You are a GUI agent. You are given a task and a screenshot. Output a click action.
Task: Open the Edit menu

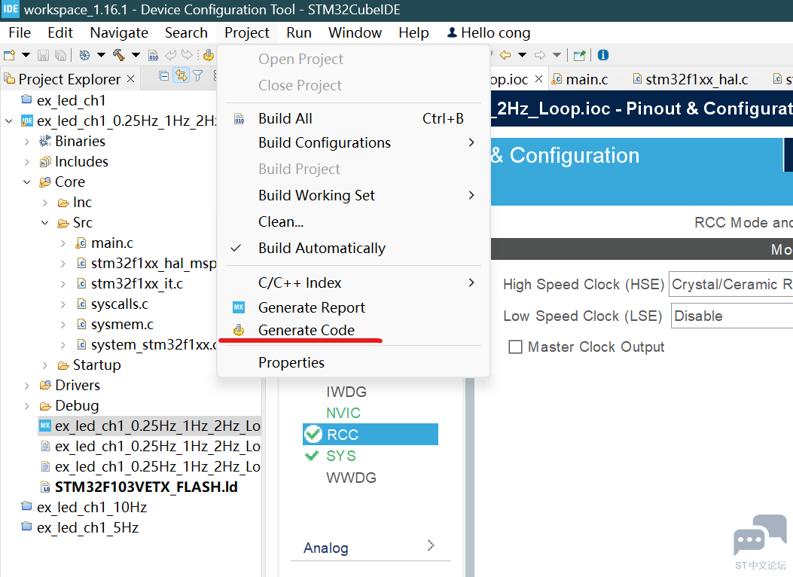click(x=60, y=33)
